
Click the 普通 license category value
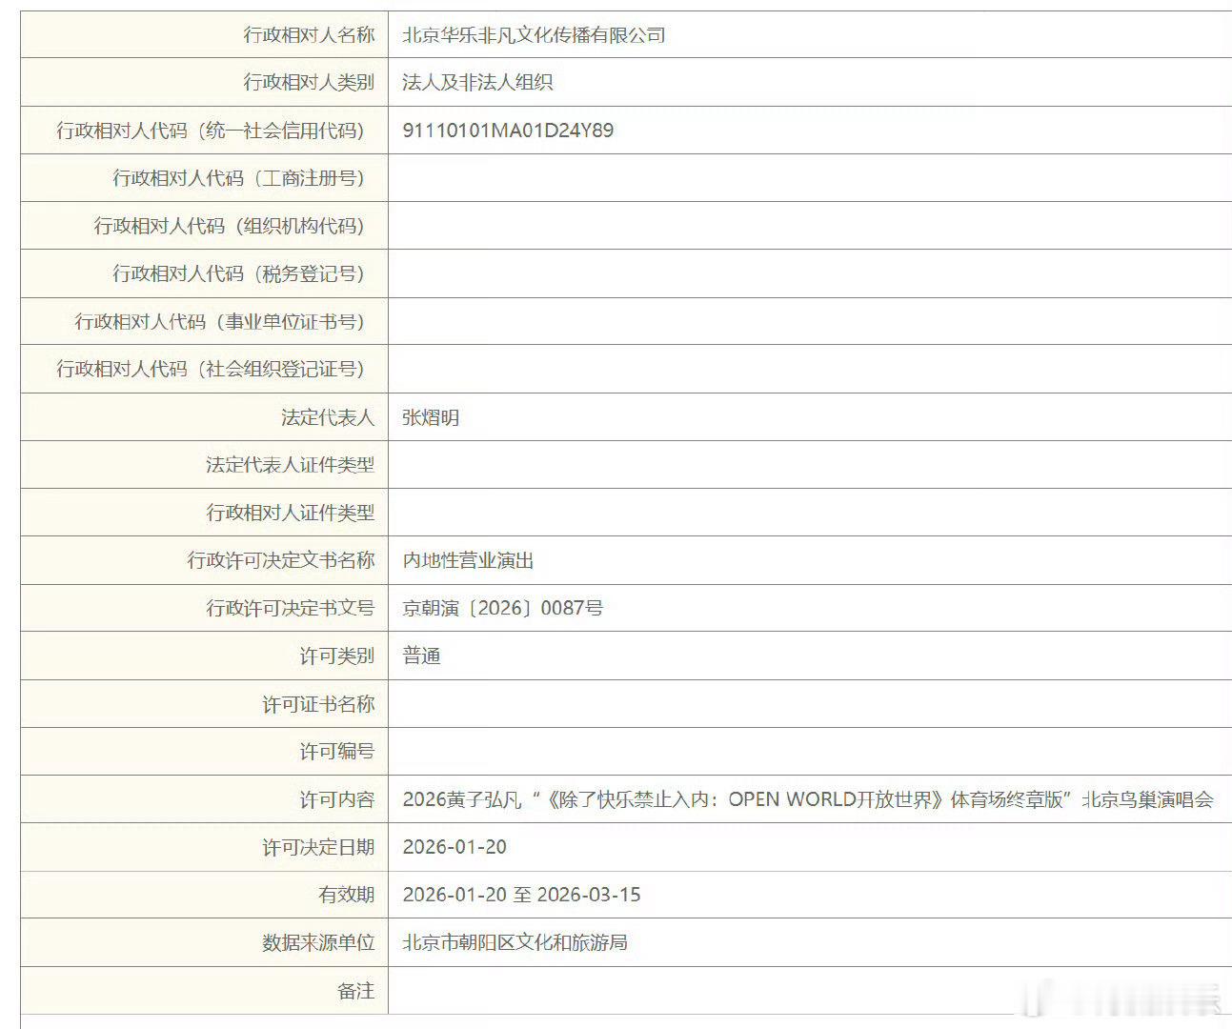[x=423, y=656]
